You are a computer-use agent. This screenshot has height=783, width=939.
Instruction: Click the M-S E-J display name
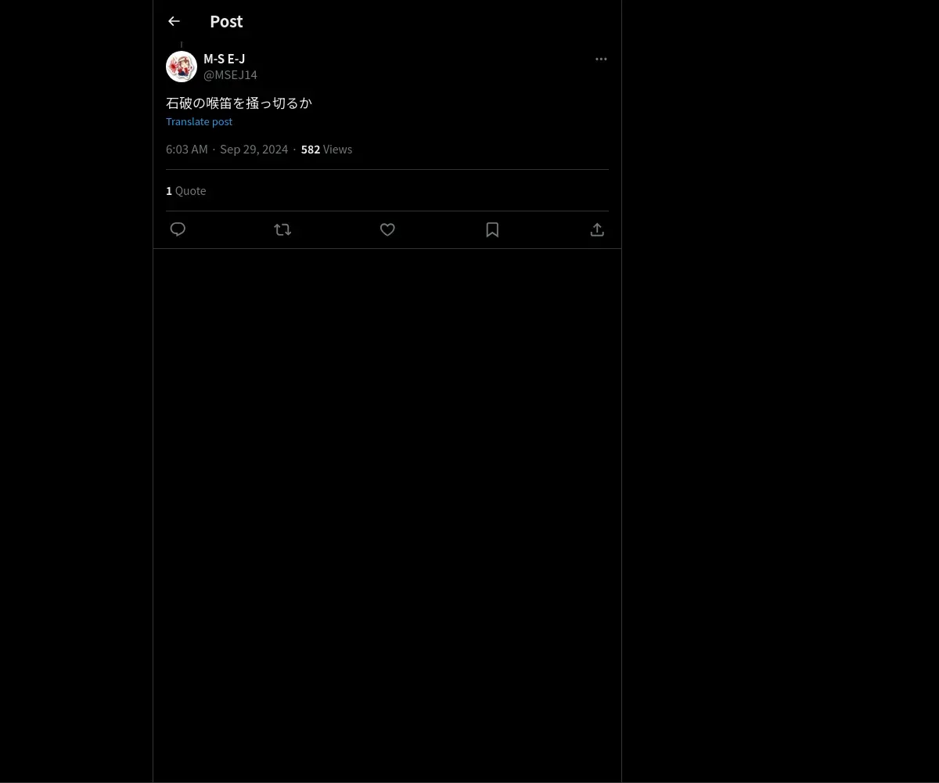pyautogui.click(x=225, y=59)
